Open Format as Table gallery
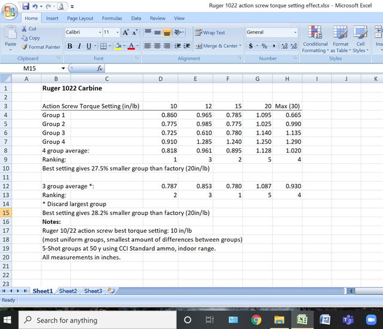The image size is (383, 329). pyautogui.click(x=341, y=39)
